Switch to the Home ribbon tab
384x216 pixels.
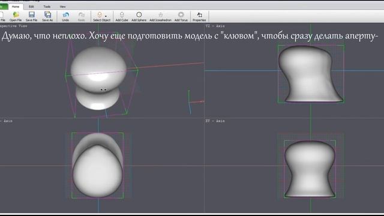point(16,7)
